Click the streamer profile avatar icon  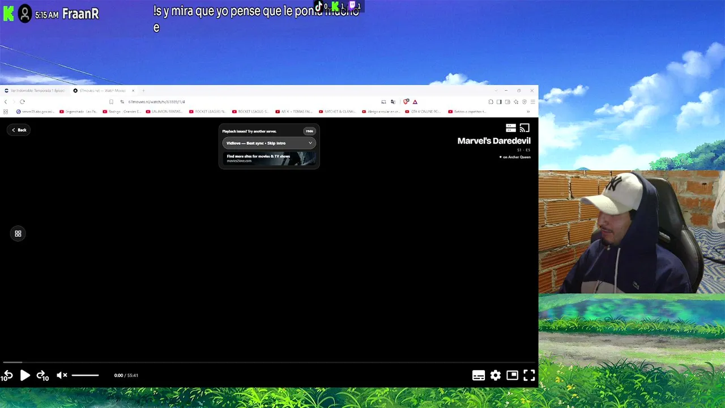coord(25,14)
